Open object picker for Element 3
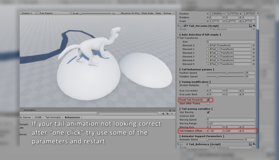279x160 pixels. 254,57
